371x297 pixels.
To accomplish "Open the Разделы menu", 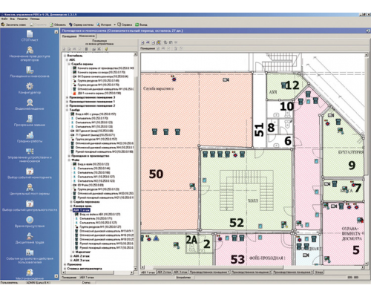I will tap(22, 19).
